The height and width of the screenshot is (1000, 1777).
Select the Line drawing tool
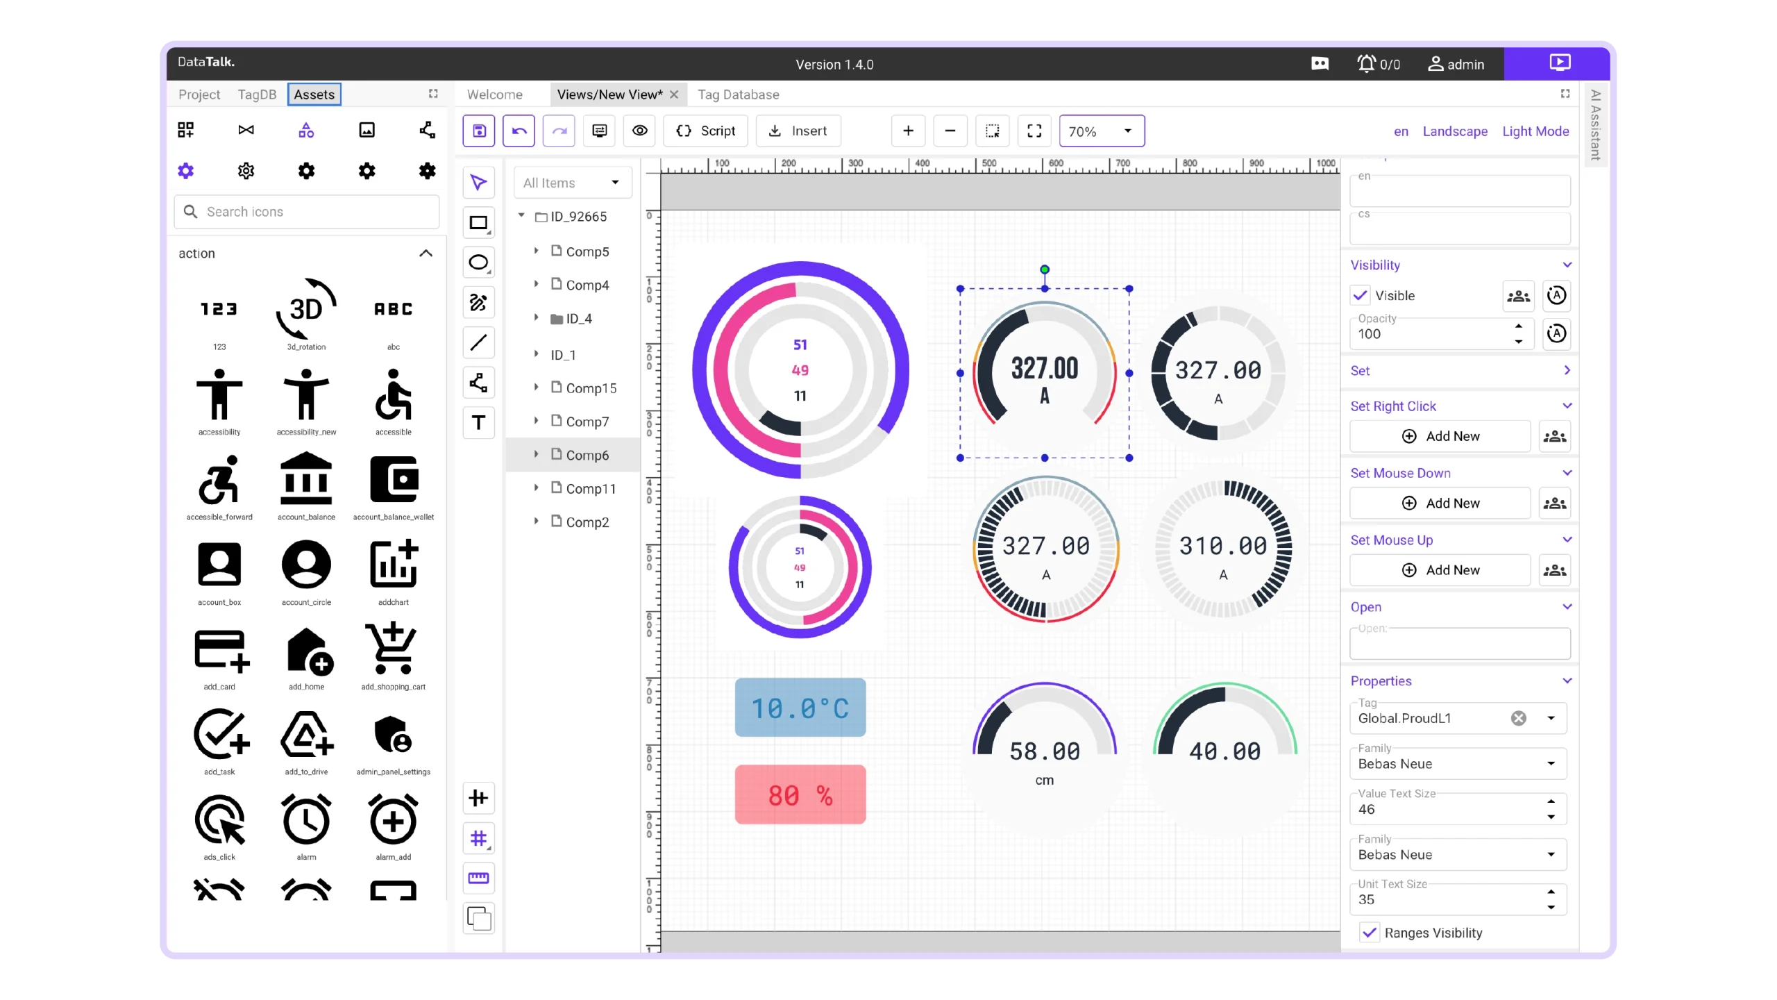[478, 342]
